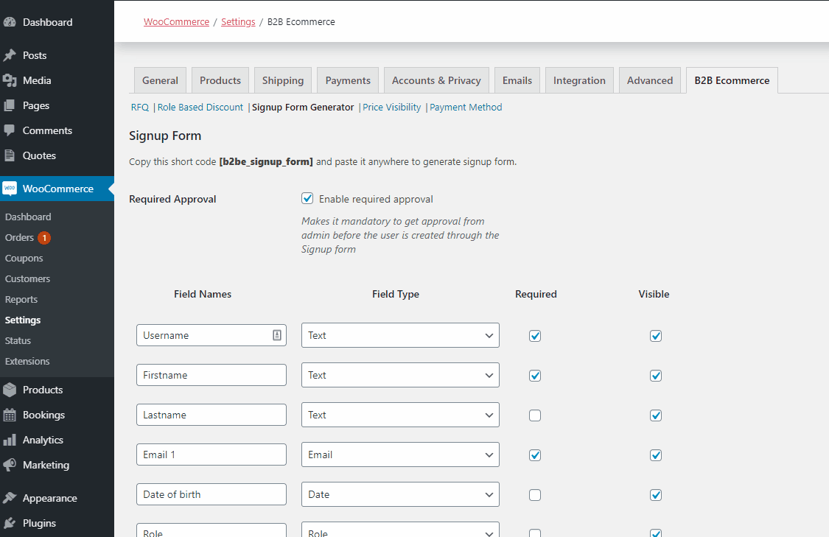This screenshot has width=829, height=537.
Task: Click the WooCommerce logo icon
Action: click(x=10, y=189)
